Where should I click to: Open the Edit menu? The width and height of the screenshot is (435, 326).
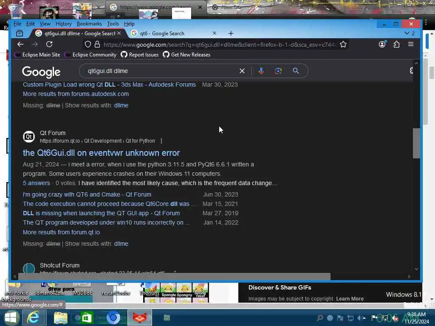point(31,24)
